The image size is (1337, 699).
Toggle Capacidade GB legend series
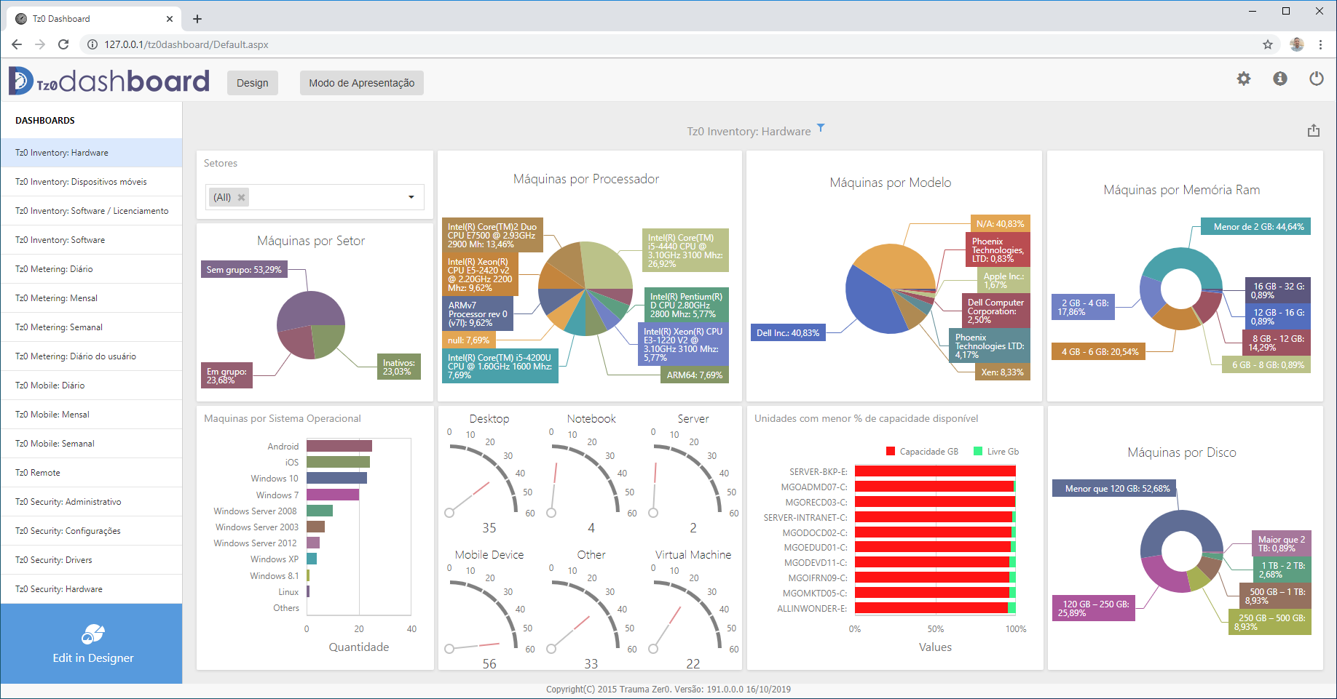891,451
